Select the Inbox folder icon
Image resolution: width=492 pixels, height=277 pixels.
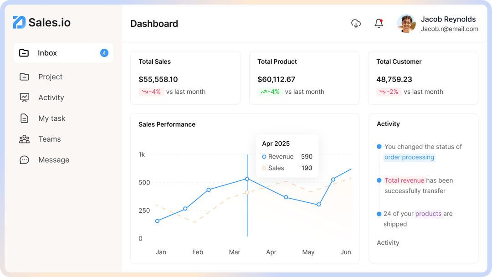[24, 53]
